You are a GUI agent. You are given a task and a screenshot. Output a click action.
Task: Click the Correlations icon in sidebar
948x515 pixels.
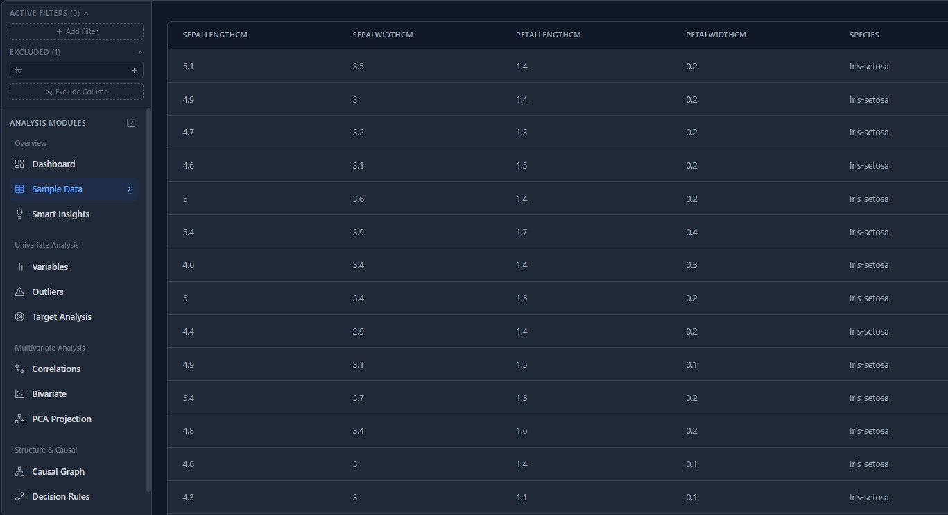tap(19, 369)
